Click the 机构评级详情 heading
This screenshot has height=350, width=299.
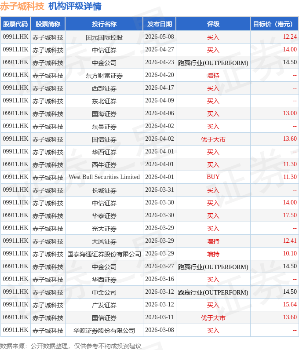pos(75,6)
